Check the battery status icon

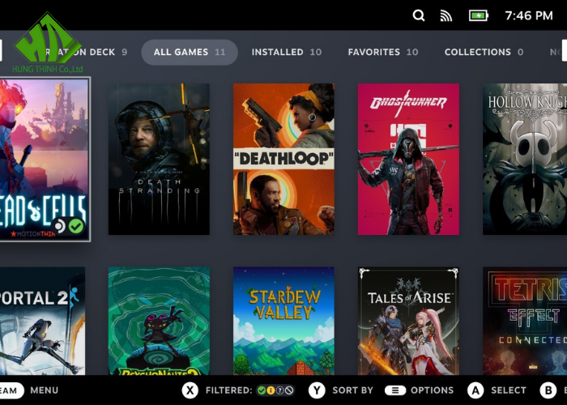(x=479, y=15)
